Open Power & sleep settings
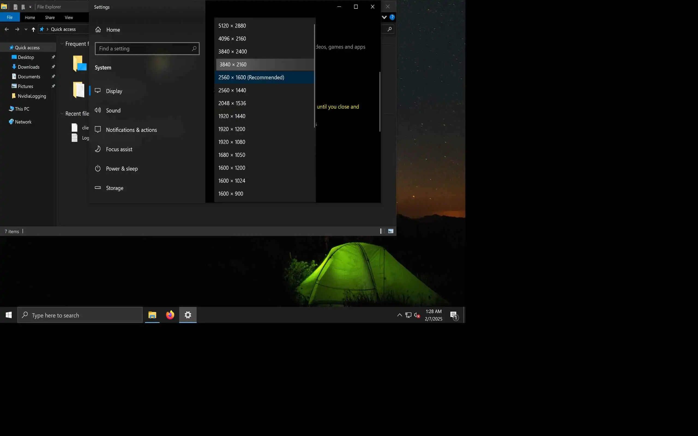This screenshot has width=698, height=436. click(121, 169)
